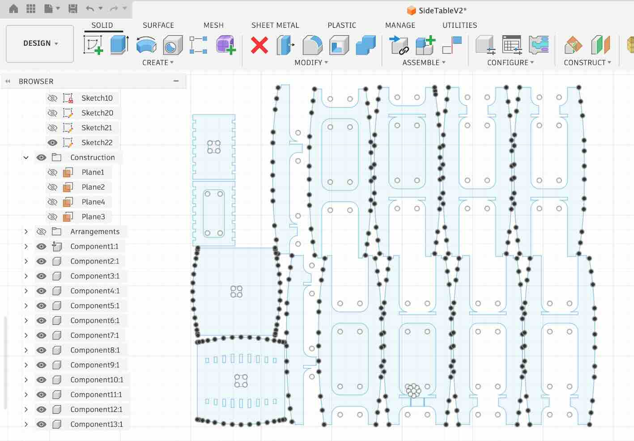The width and height of the screenshot is (634, 441).
Task: Hide Component13:1 via eye icon
Action: pyautogui.click(x=41, y=424)
